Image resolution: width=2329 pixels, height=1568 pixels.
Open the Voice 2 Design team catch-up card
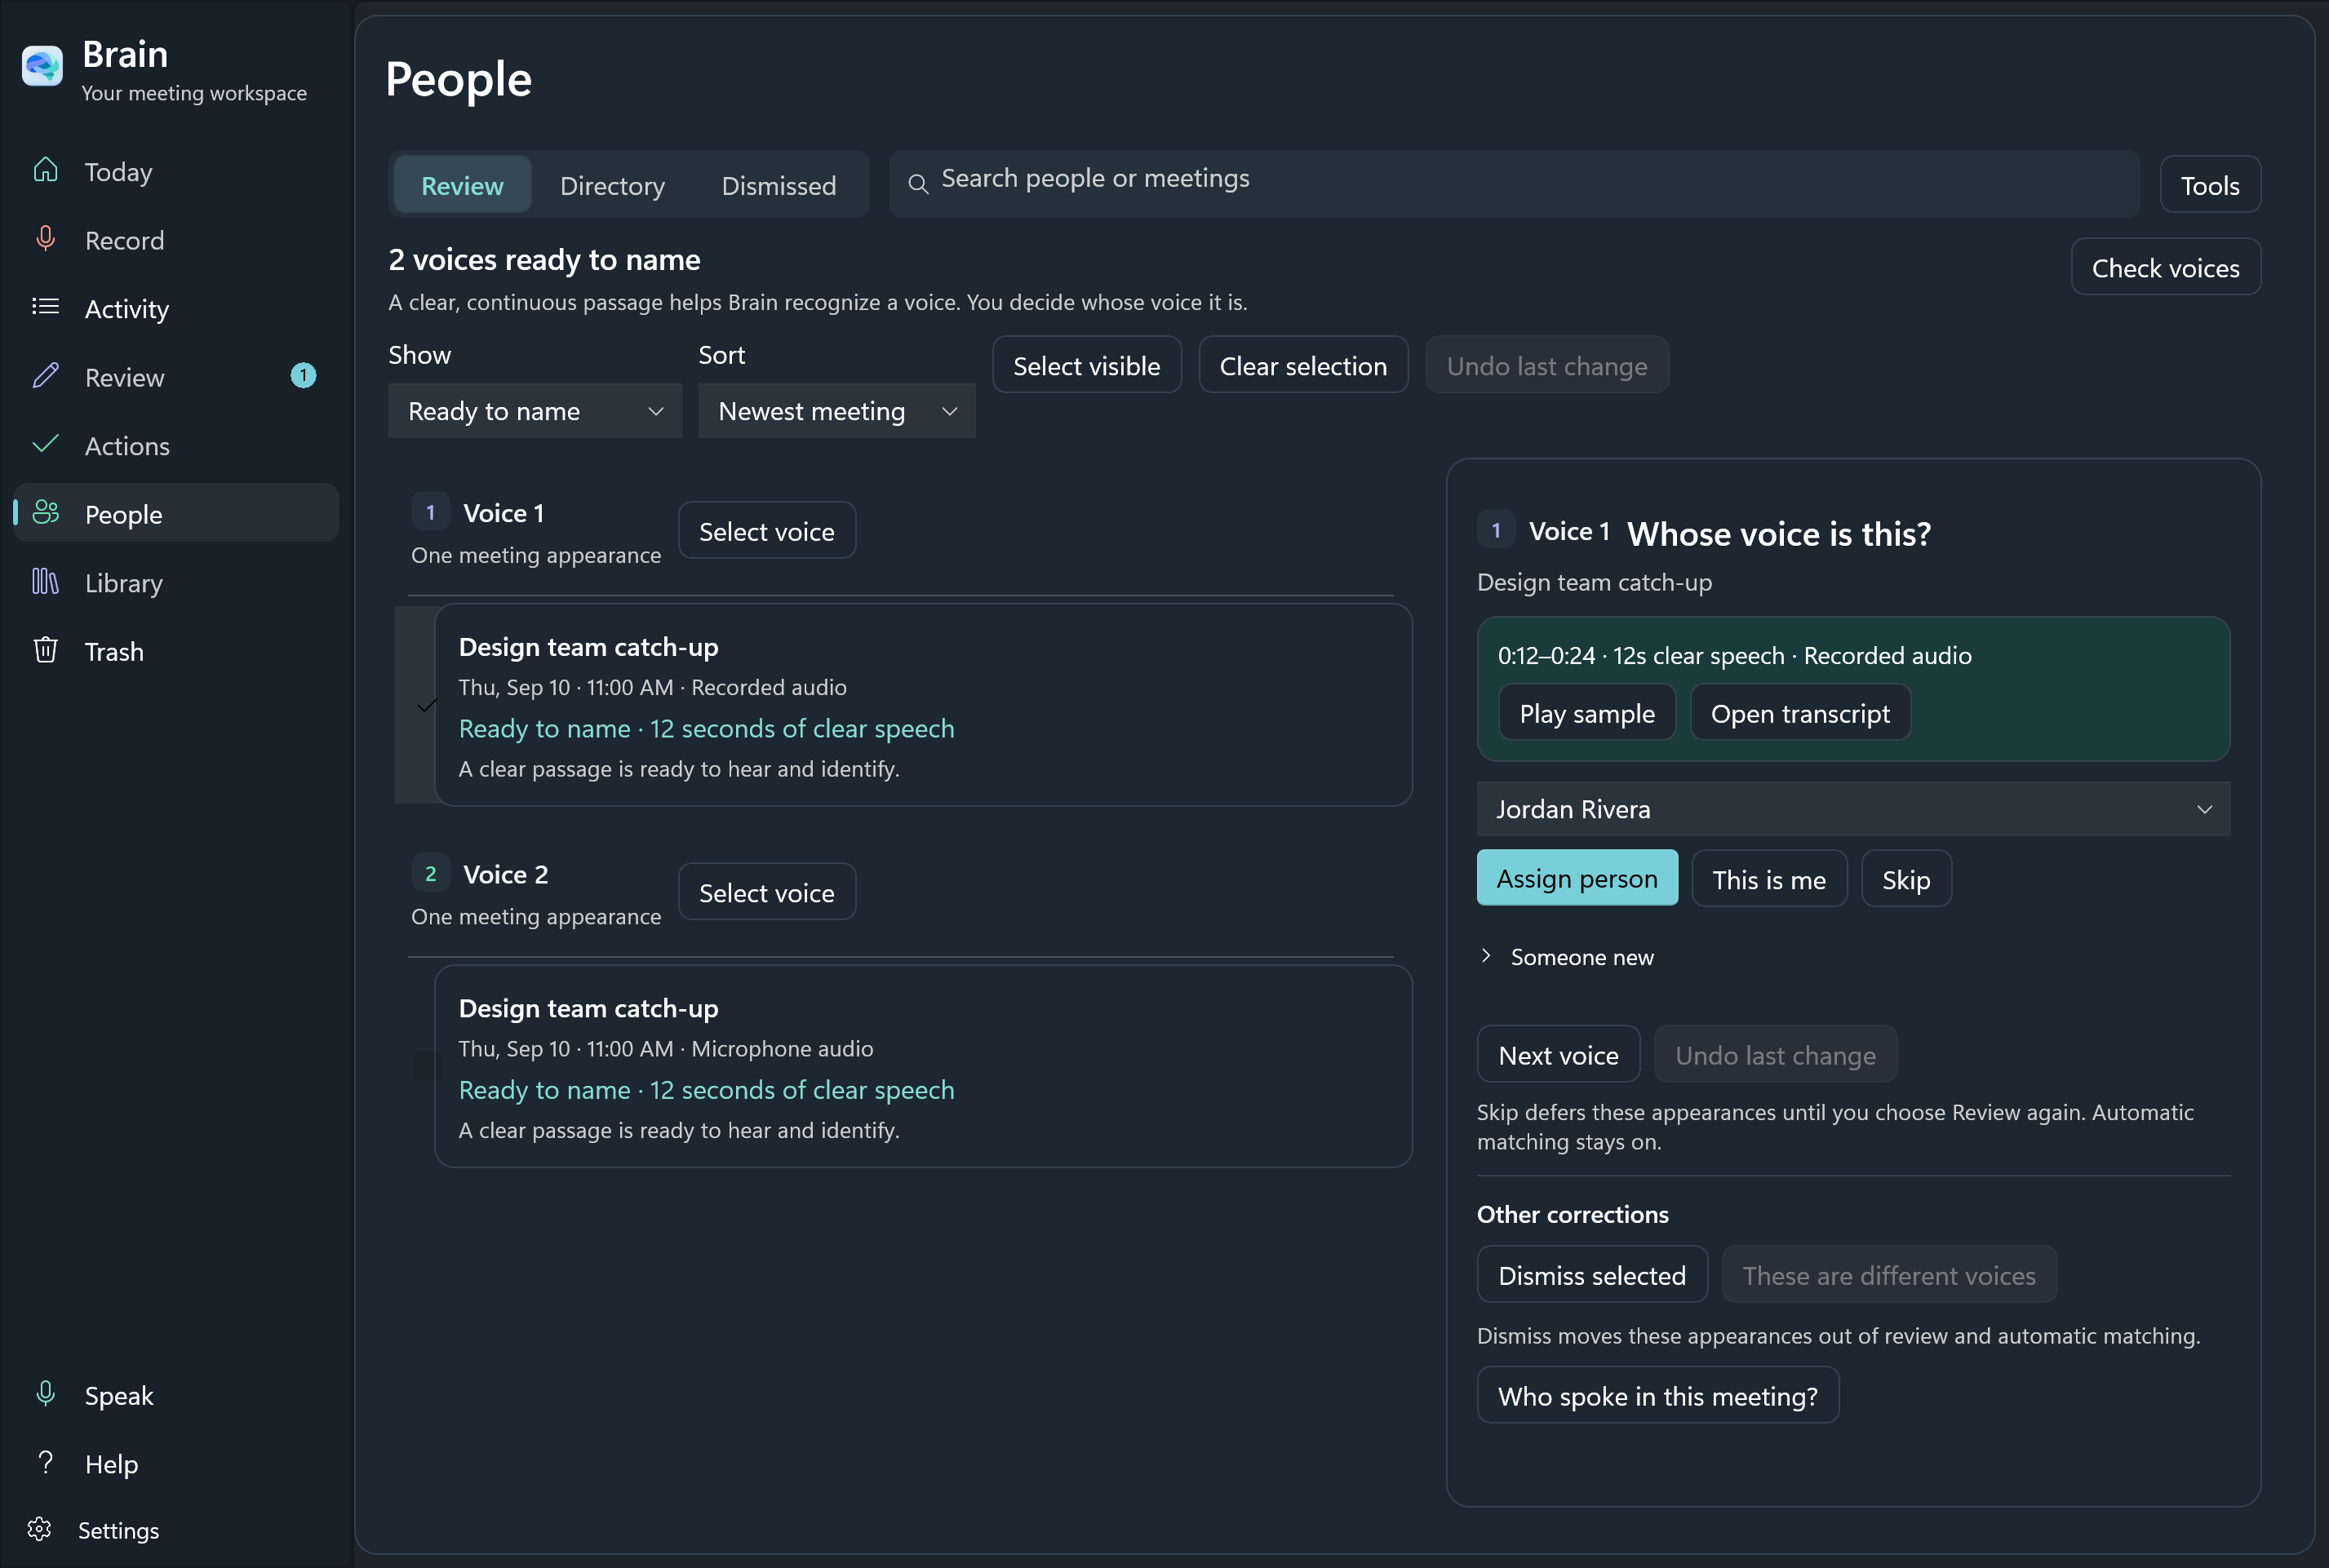click(x=923, y=1066)
